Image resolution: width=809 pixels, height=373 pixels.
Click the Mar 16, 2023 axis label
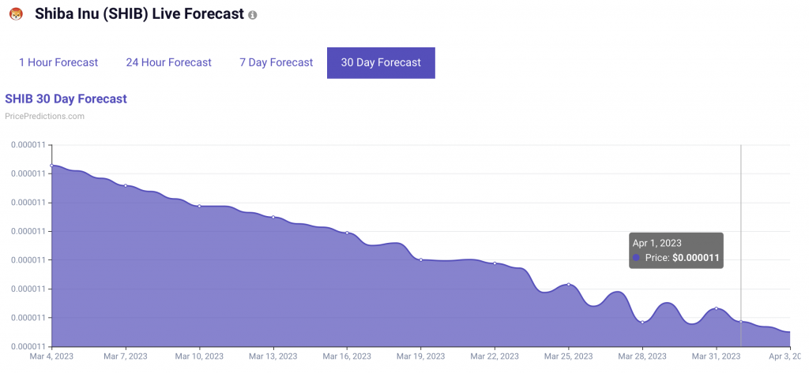[348, 356]
